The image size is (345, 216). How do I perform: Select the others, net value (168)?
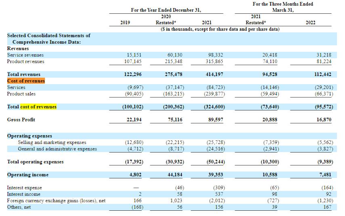click(x=137, y=207)
